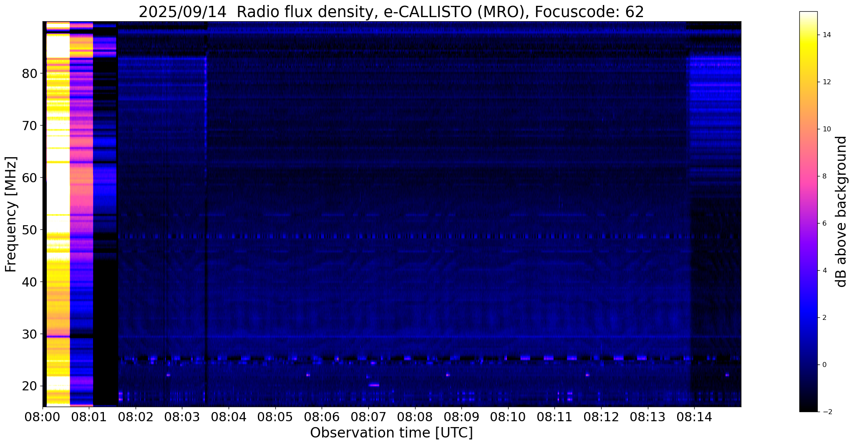
Task: Click the 08:12 time tick label
Action: [601, 417]
